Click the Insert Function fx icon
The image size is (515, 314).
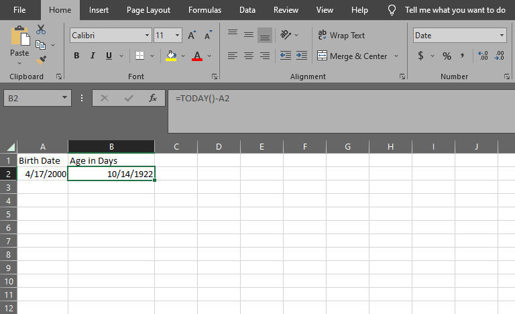(x=153, y=98)
